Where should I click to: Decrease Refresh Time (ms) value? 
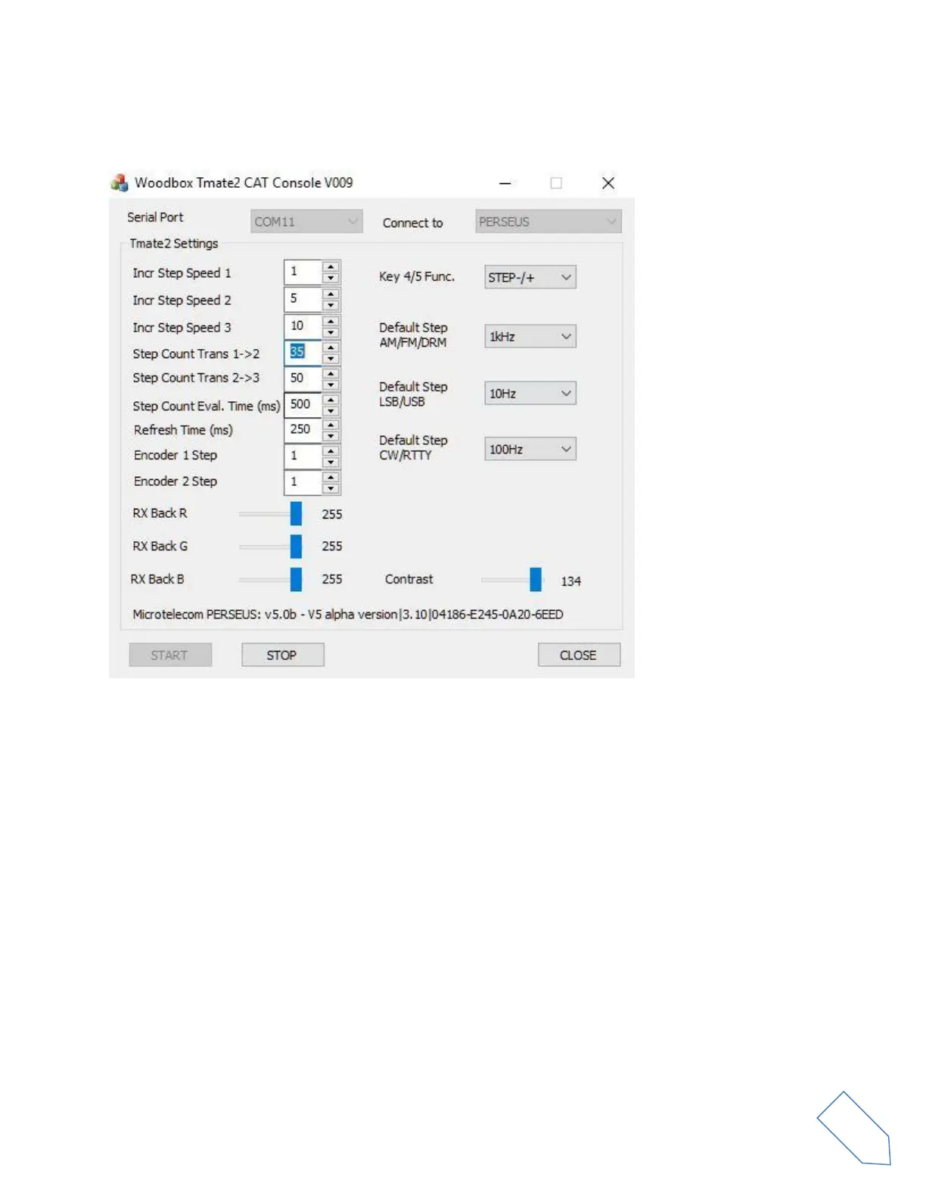[331, 435]
